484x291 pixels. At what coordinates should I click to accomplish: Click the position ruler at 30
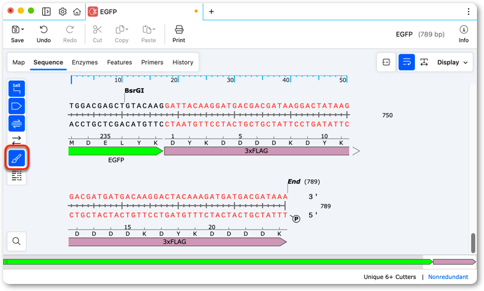tap(230, 80)
